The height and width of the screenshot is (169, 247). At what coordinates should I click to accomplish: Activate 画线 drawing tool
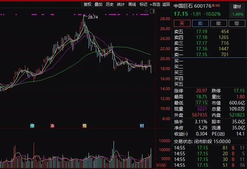coord(132,4)
